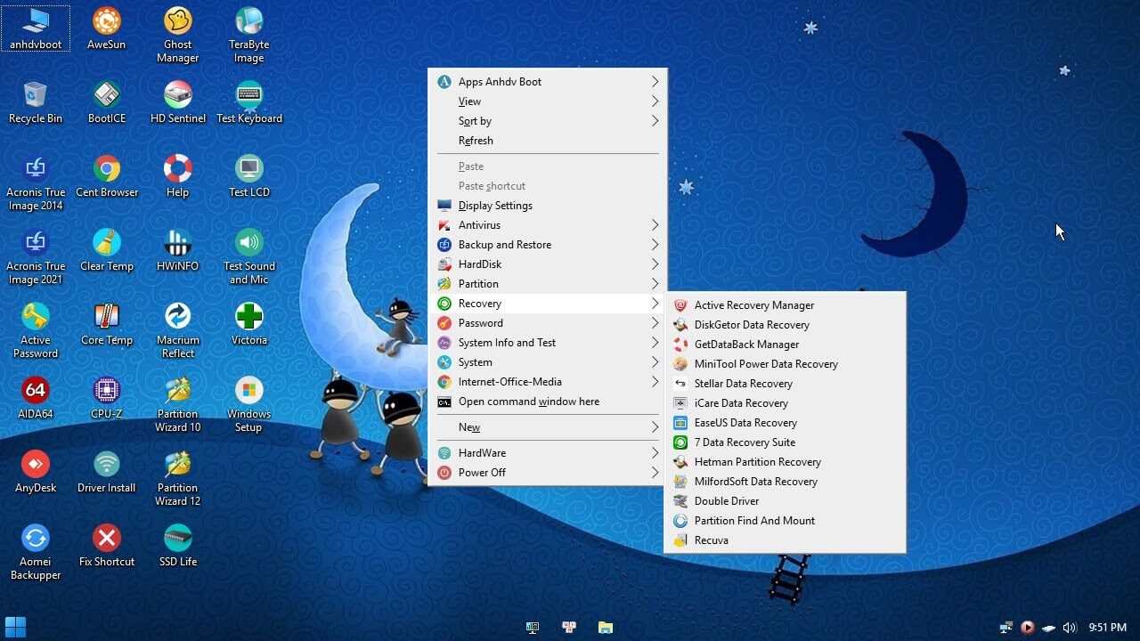The image size is (1140, 641).
Task: Launch Stellar Data Recovery
Action: click(x=786, y=384)
